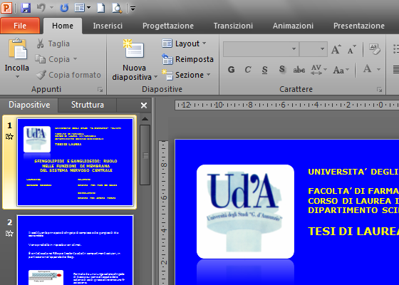Open the Layout menu
The height and width of the screenshot is (285, 399).
pos(184,43)
